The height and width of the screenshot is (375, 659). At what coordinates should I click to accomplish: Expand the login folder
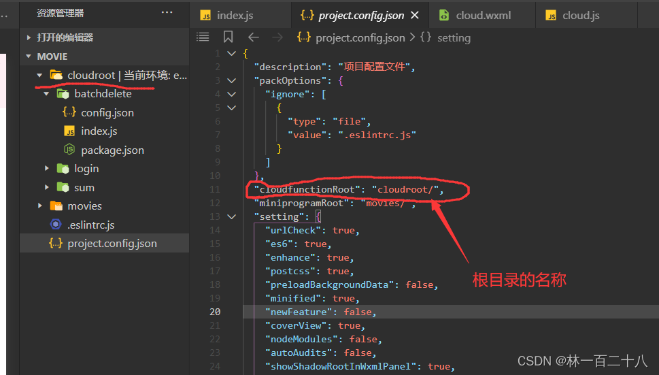(x=47, y=169)
